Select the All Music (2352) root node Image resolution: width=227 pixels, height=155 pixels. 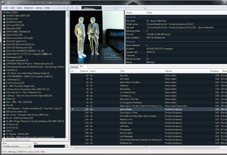pos(10,13)
